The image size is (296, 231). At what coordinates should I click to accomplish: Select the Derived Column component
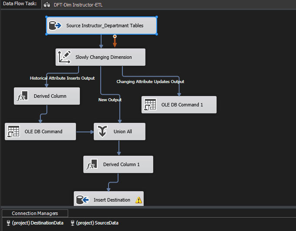pos(47,96)
